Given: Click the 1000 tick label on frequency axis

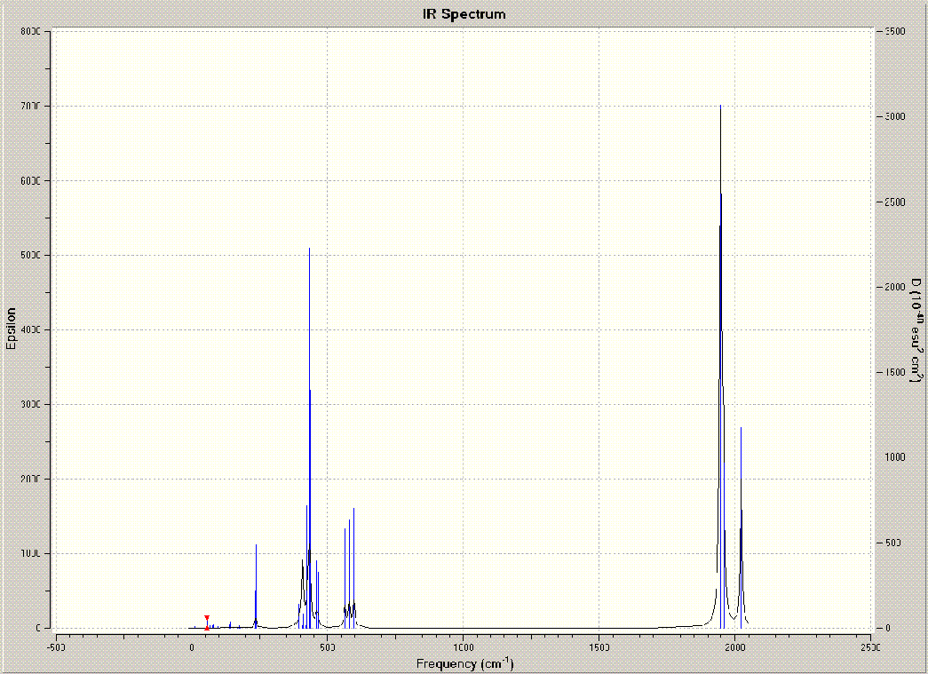Looking at the screenshot, I should pos(463,647).
